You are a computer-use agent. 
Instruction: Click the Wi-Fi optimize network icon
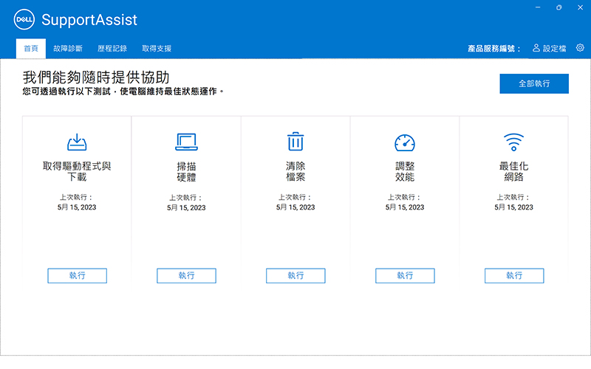[x=513, y=142]
